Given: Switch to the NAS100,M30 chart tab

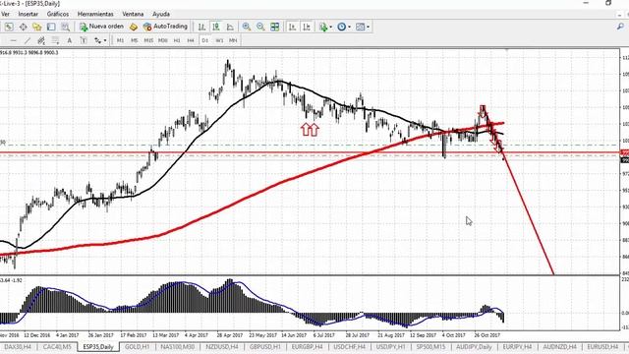Looking at the screenshot, I should pyautogui.click(x=177, y=346).
